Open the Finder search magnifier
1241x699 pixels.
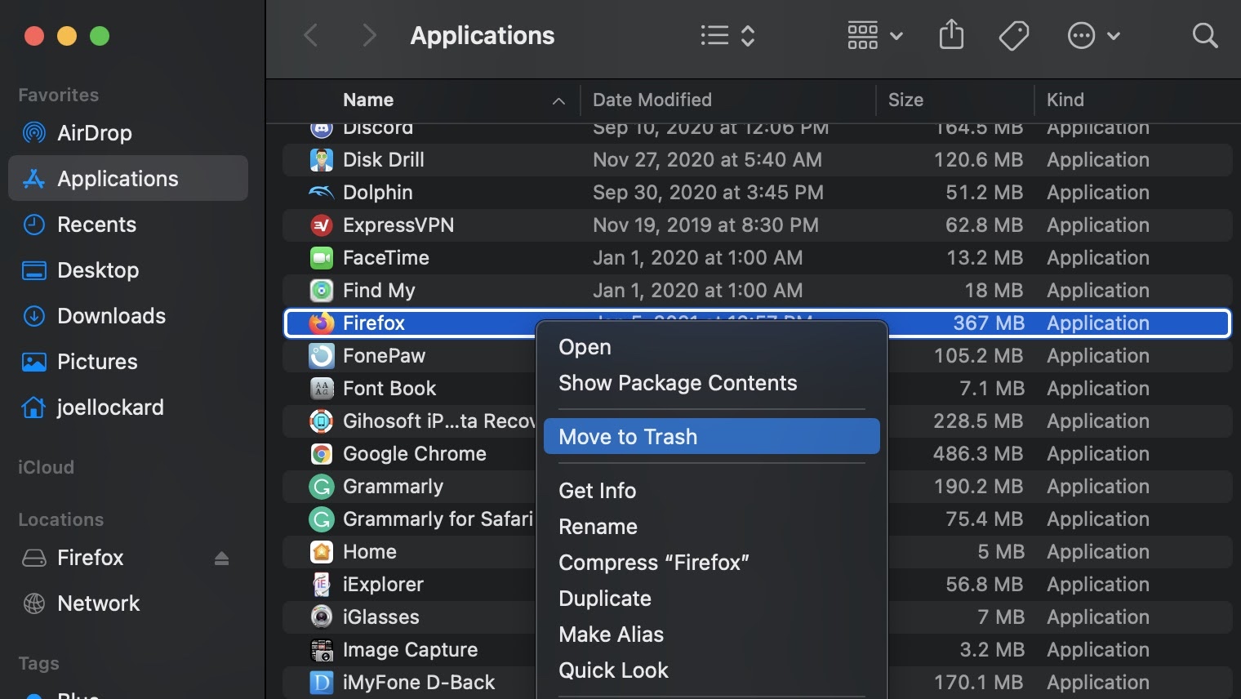1204,35
